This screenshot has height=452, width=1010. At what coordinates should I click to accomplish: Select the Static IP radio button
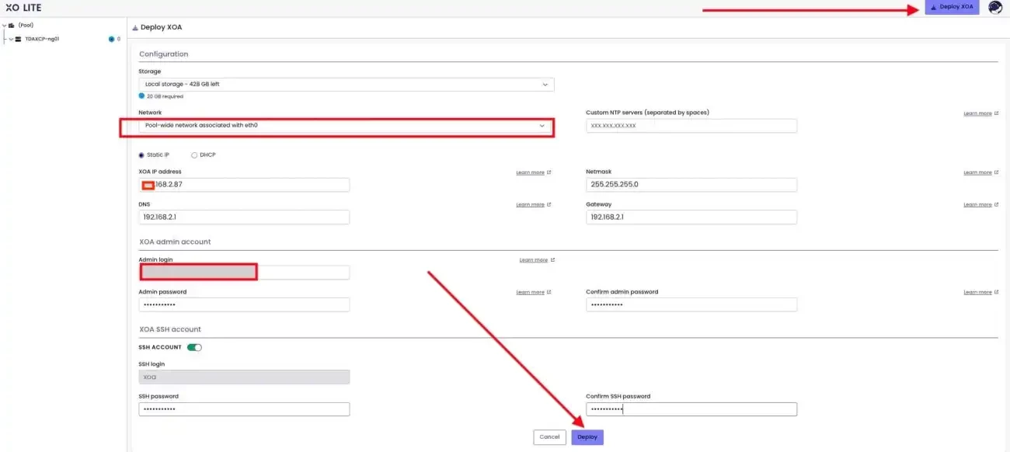141,155
